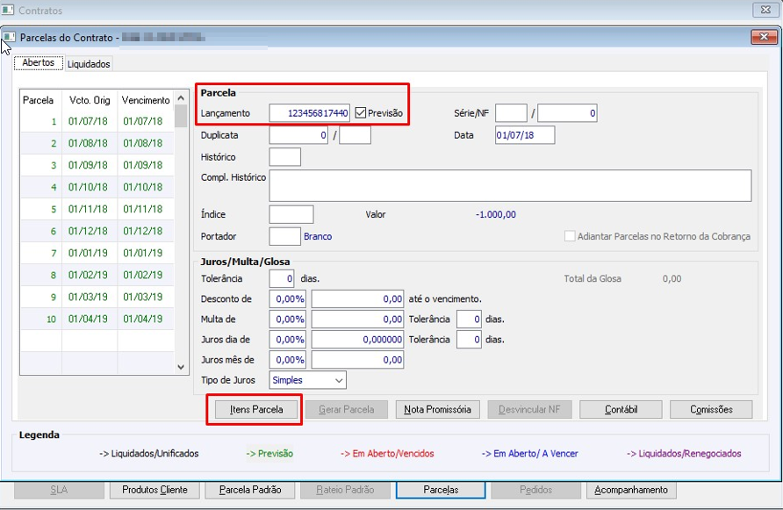Click the Multa de percentage field
783x510 pixels.
pyautogui.click(x=288, y=320)
